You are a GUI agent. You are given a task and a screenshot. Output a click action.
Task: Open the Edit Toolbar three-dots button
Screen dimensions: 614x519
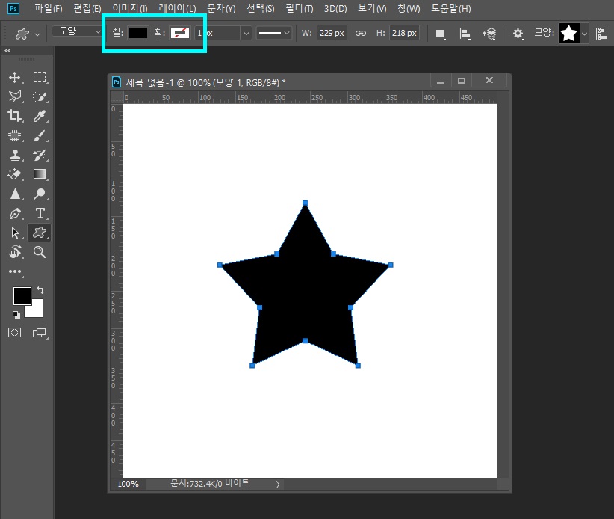point(15,271)
